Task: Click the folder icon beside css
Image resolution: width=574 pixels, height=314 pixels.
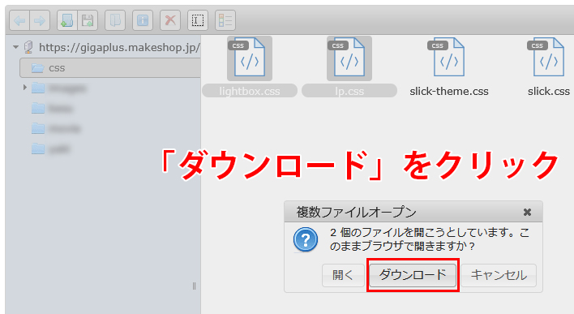Action: pos(38,68)
